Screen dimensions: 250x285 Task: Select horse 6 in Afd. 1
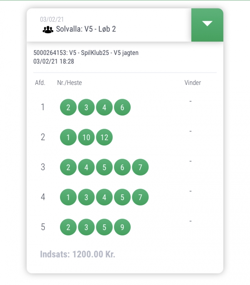[122, 107]
